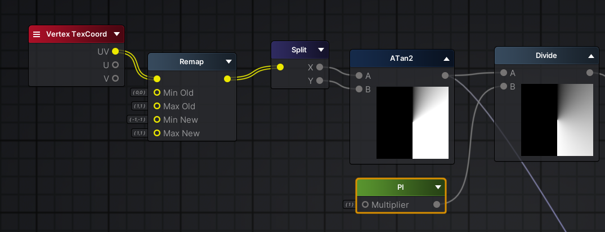Collapse the ATan2 node preview
Screen dimensions: 605x232
click(446, 58)
